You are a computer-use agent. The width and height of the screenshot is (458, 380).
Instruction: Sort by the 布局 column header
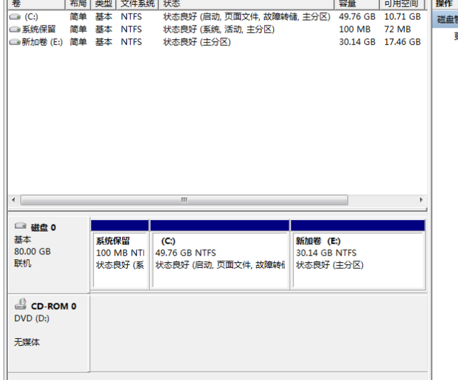(77, 4)
